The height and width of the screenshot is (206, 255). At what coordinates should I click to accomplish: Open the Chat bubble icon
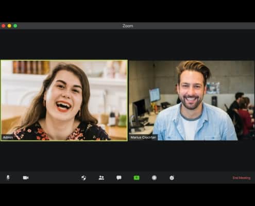[119, 178]
